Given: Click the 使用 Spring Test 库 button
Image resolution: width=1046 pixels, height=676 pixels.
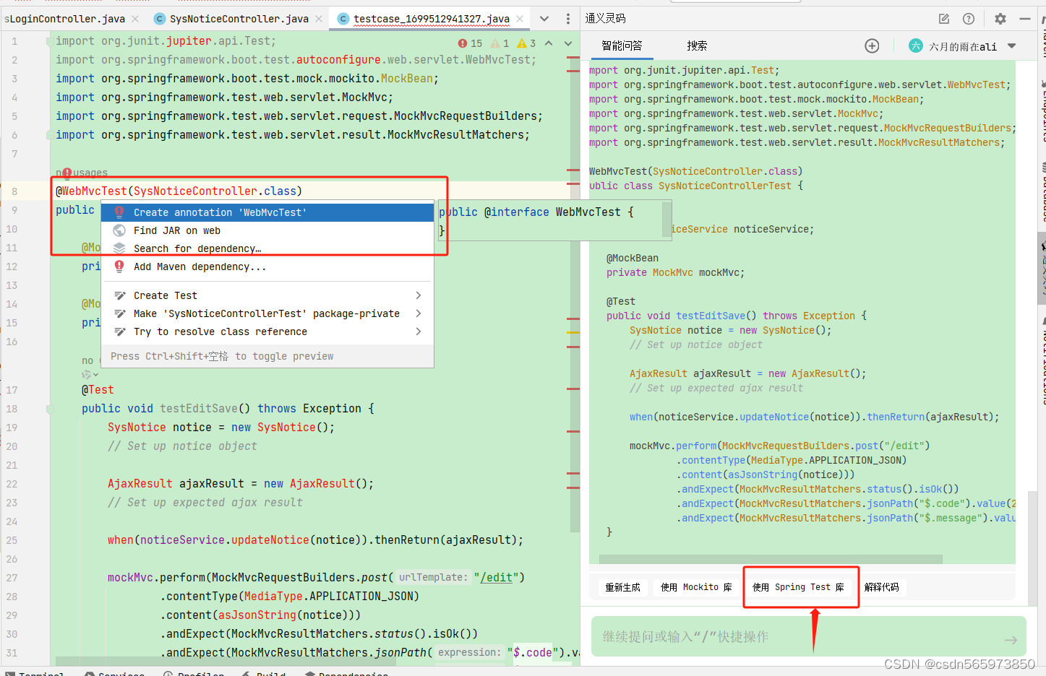Looking at the screenshot, I should (798, 587).
